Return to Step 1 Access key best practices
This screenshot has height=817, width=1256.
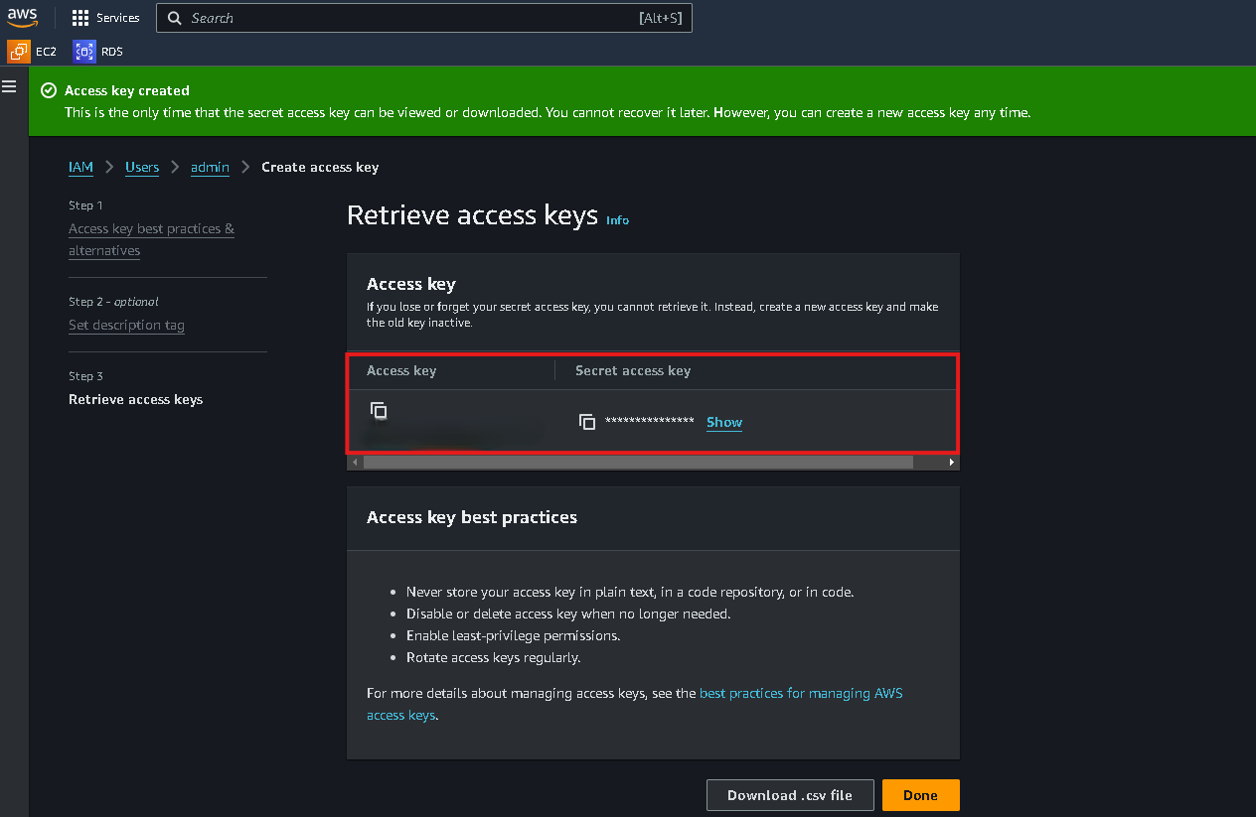point(152,239)
